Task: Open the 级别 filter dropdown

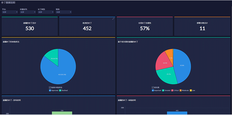Action: pos(64,12)
